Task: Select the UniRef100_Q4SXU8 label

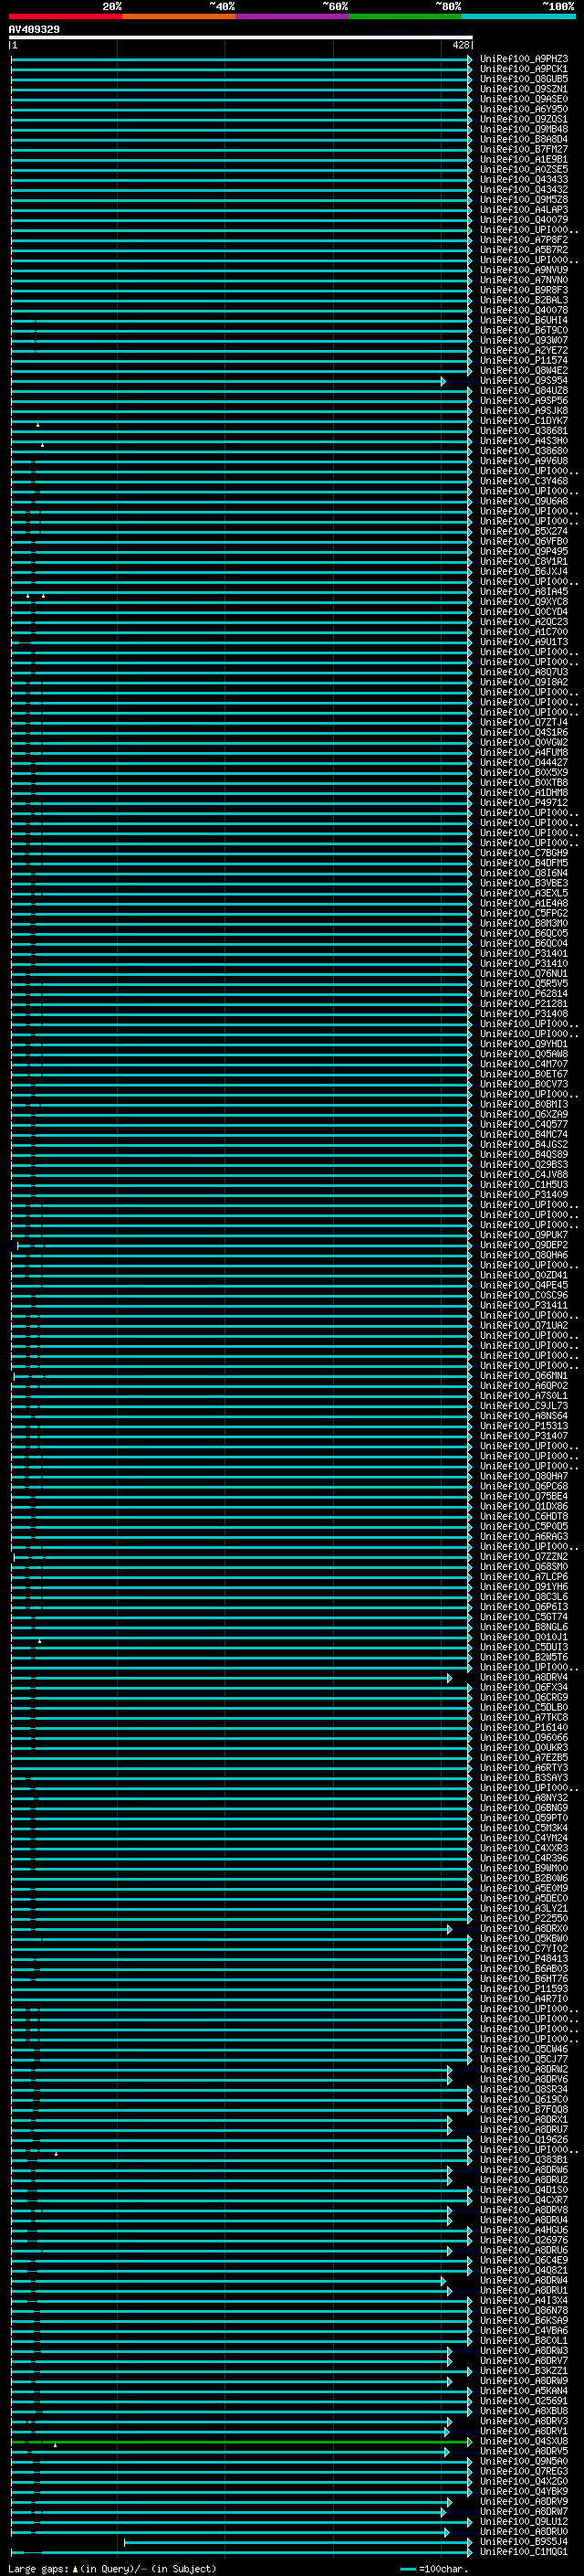Action: pyautogui.click(x=523, y=2441)
